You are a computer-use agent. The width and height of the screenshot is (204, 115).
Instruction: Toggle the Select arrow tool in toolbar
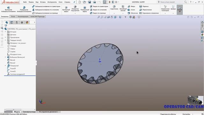pos(105,2)
